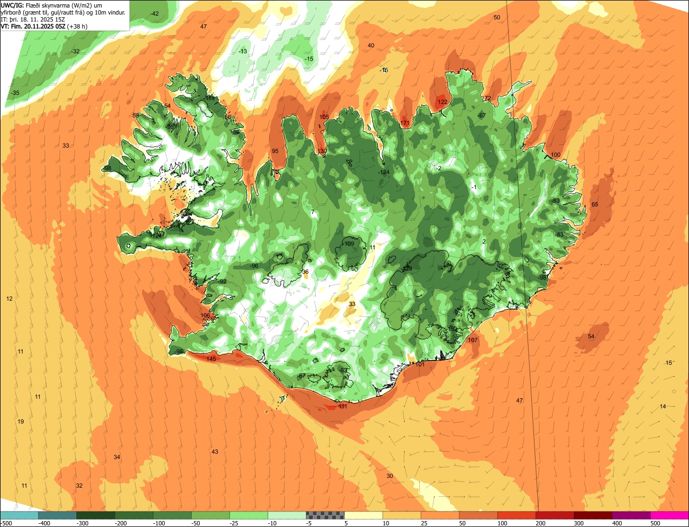
Task: Click the map value 109
Action: pyautogui.click(x=349, y=244)
